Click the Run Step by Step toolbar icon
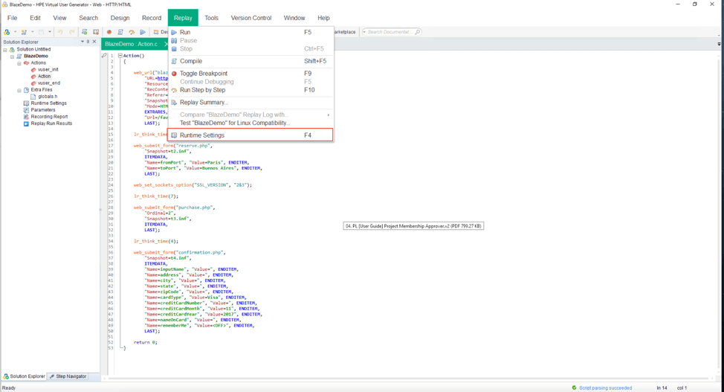 132,32
